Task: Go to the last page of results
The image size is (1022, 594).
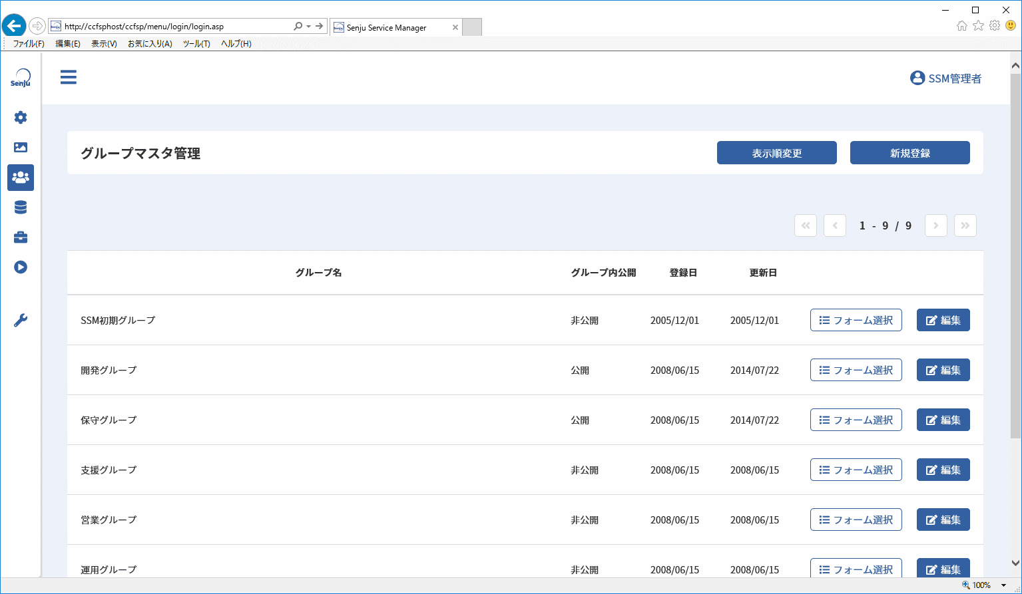Action: [965, 225]
